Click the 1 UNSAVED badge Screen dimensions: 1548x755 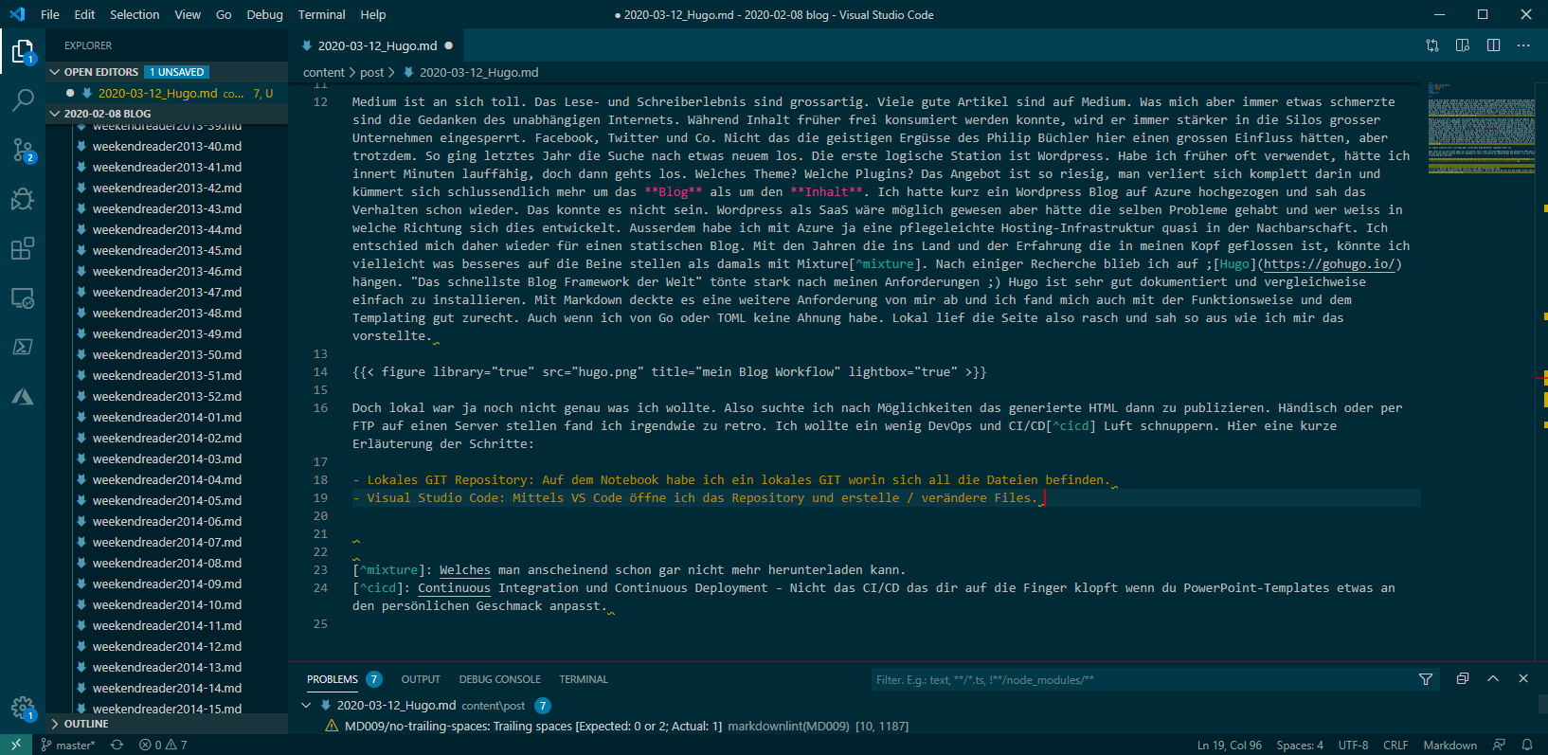click(x=177, y=72)
